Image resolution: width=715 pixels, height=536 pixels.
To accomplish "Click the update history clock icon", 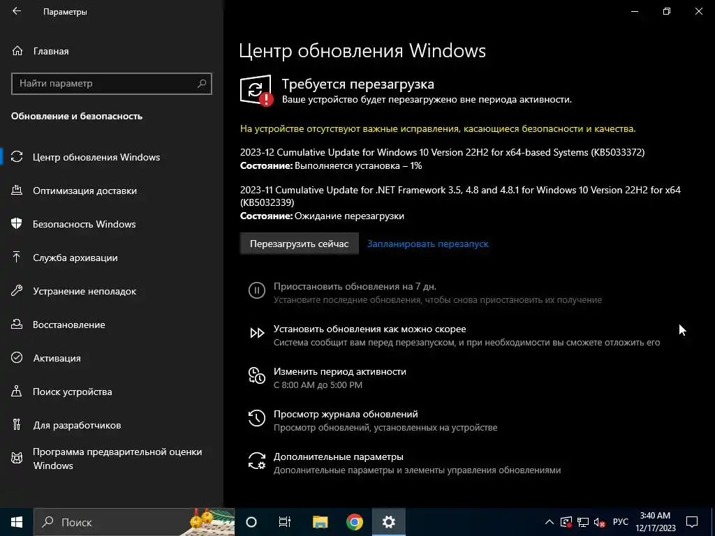I will pyautogui.click(x=257, y=418).
